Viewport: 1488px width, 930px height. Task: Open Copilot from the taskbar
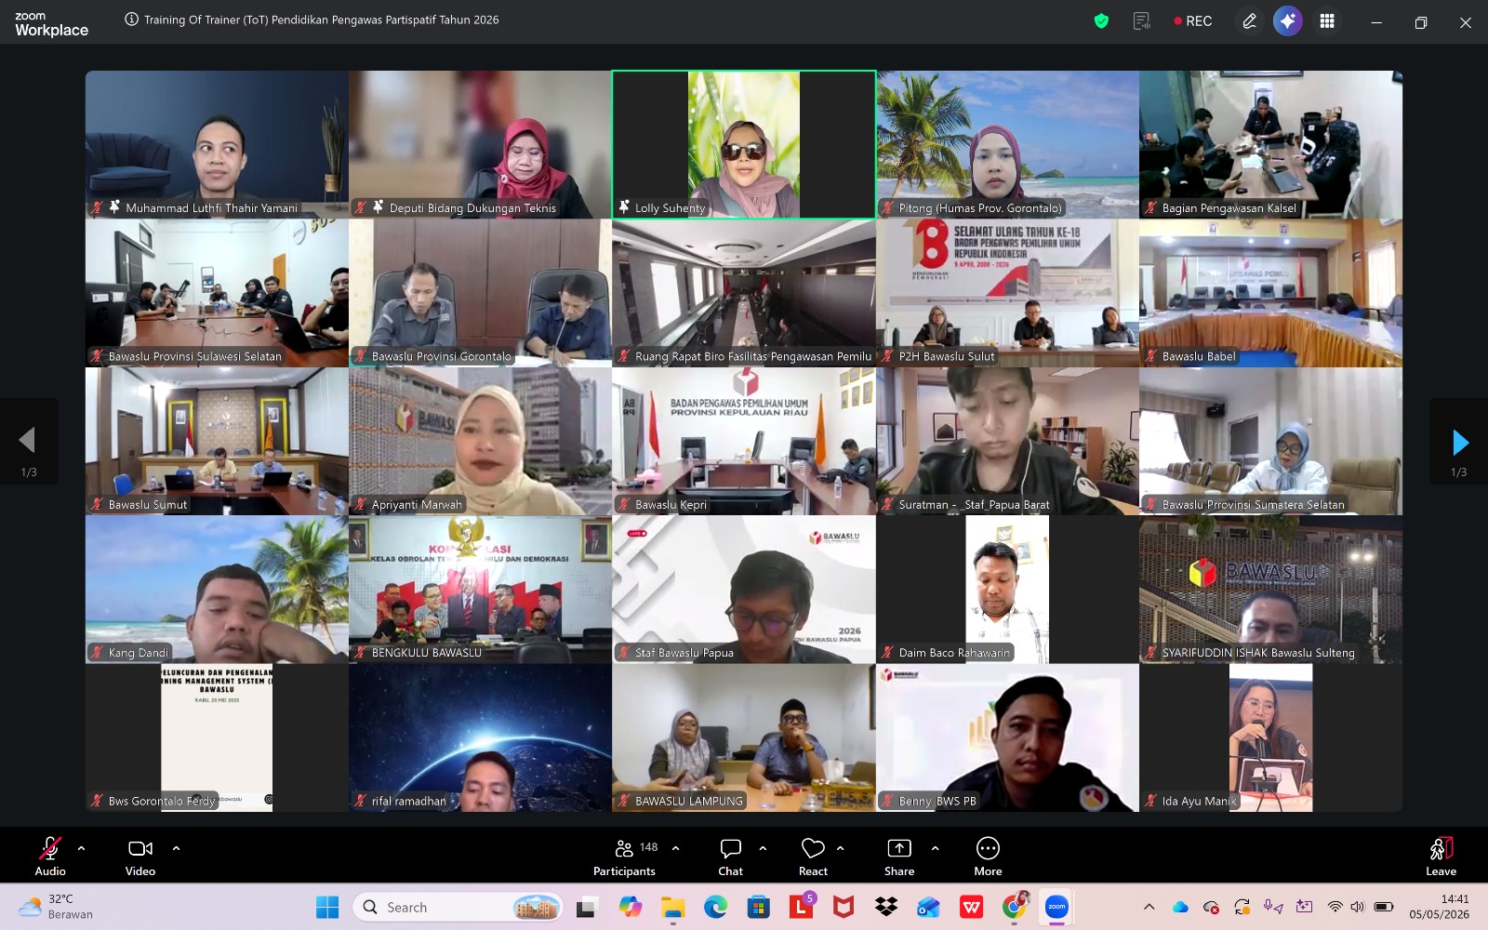(630, 907)
